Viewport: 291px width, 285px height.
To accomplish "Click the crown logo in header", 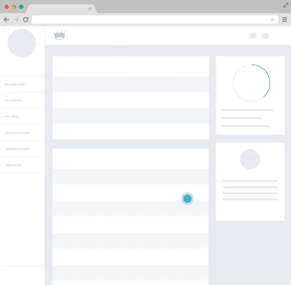I will (x=59, y=35).
